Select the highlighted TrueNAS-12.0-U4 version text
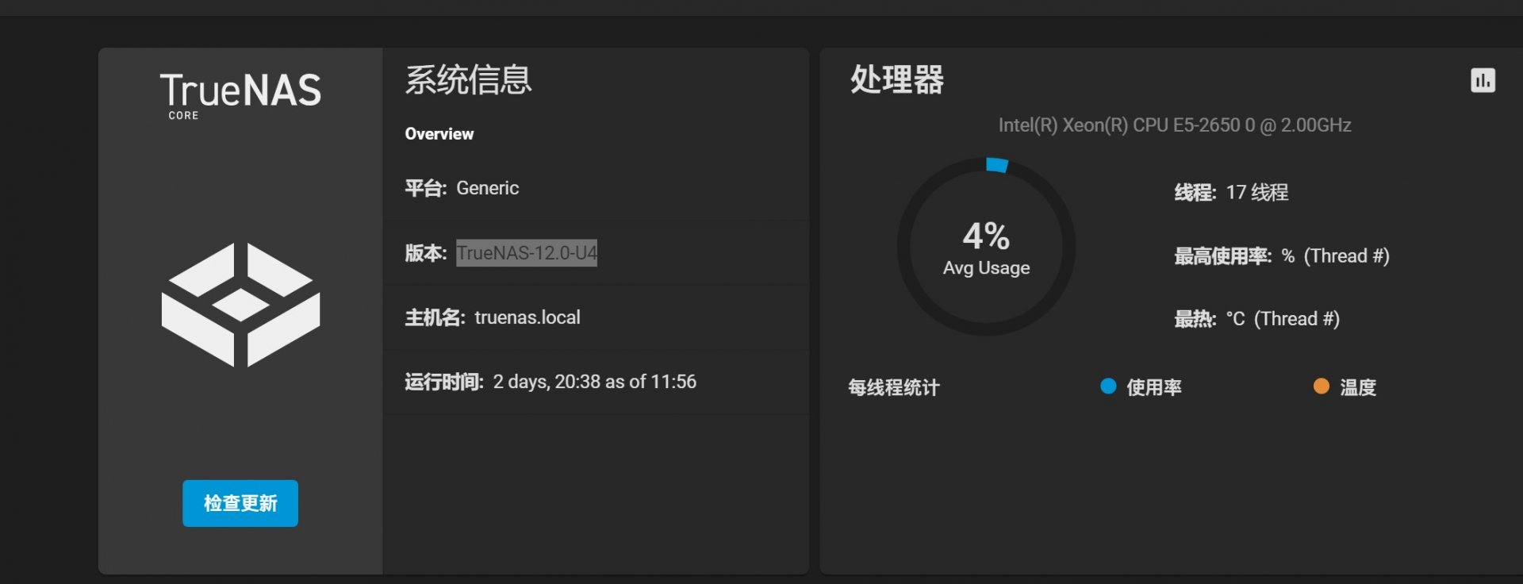The image size is (1523, 584). click(527, 253)
